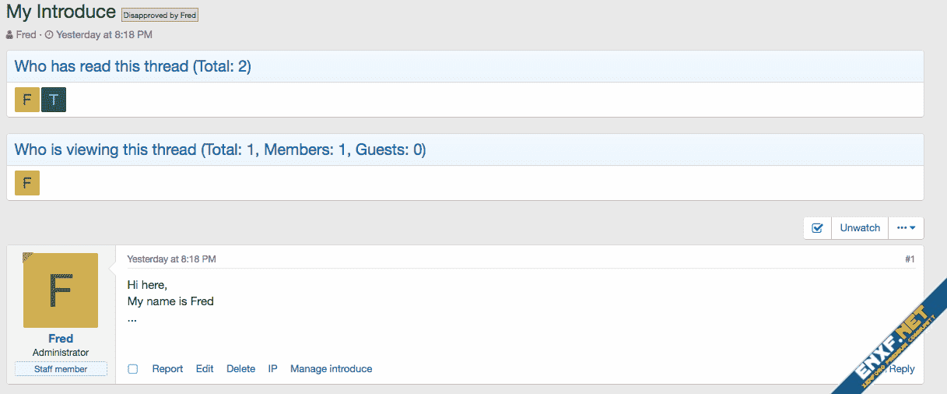Click the mark-read checkmark icon
This screenshot has height=394, width=947.
pos(817,228)
